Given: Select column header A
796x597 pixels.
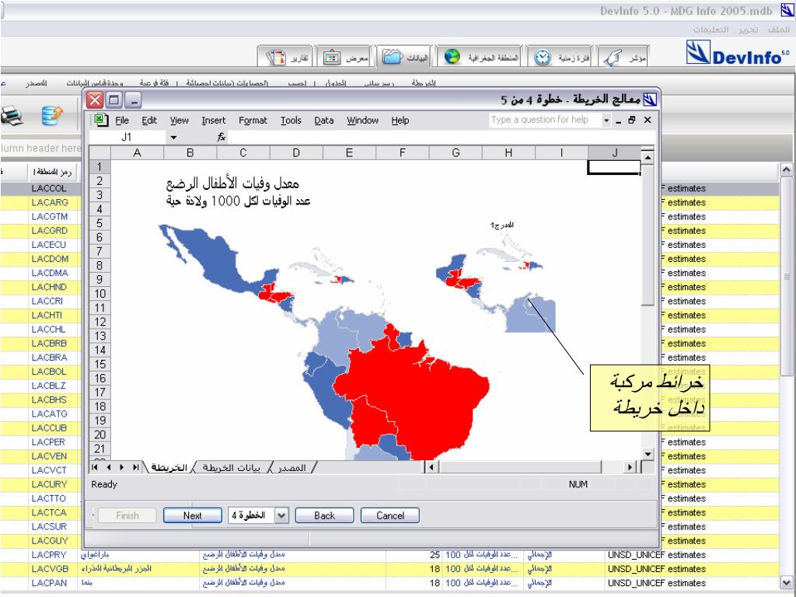Looking at the screenshot, I should tap(137, 153).
